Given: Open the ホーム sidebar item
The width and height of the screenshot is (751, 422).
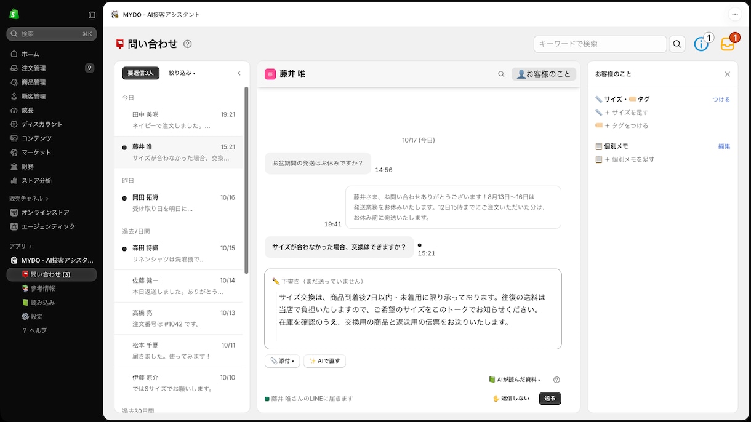Looking at the screenshot, I should click(x=51, y=54).
